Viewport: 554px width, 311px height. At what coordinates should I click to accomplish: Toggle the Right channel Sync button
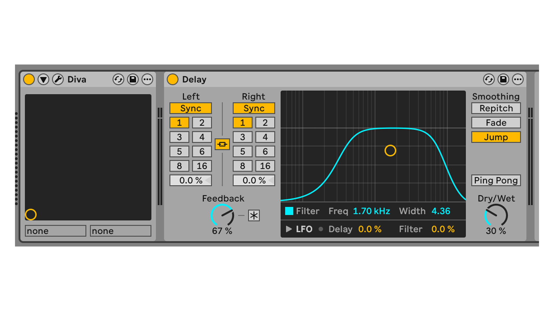pos(254,108)
